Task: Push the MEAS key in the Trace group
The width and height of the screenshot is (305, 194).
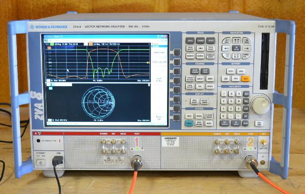Action: tap(190, 41)
